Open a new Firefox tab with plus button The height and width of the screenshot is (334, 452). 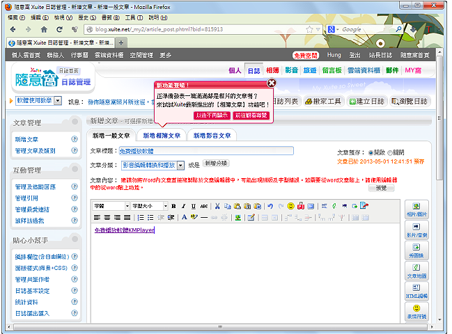121,43
